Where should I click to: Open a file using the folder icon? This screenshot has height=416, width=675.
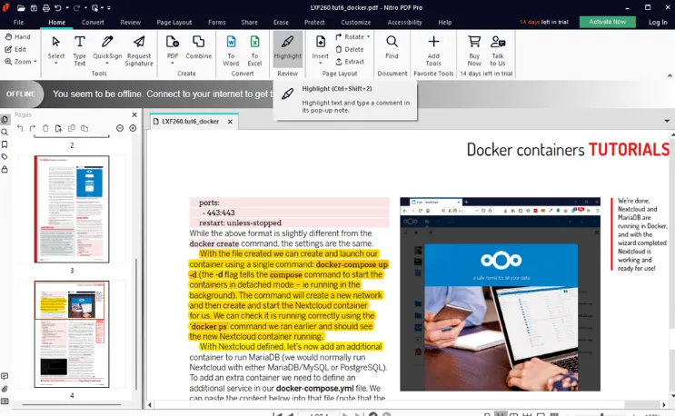coord(21,8)
